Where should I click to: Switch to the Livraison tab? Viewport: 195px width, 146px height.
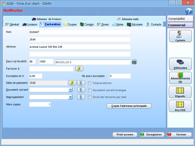[30, 25]
